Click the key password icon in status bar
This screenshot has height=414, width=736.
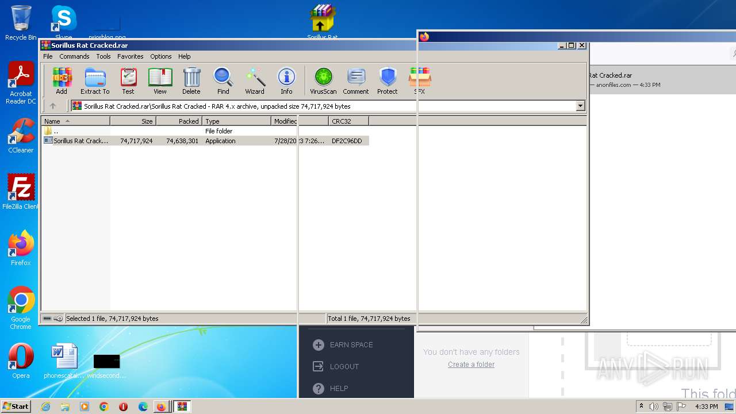click(58, 319)
